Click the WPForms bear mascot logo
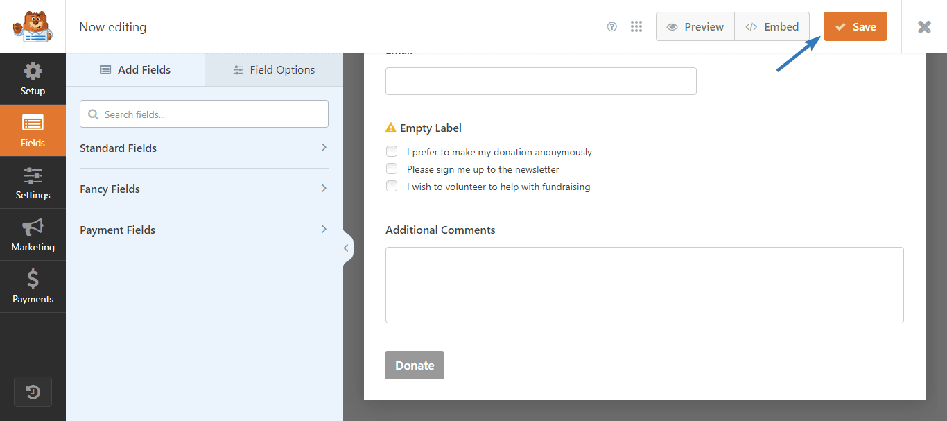 click(x=32, y=26)
